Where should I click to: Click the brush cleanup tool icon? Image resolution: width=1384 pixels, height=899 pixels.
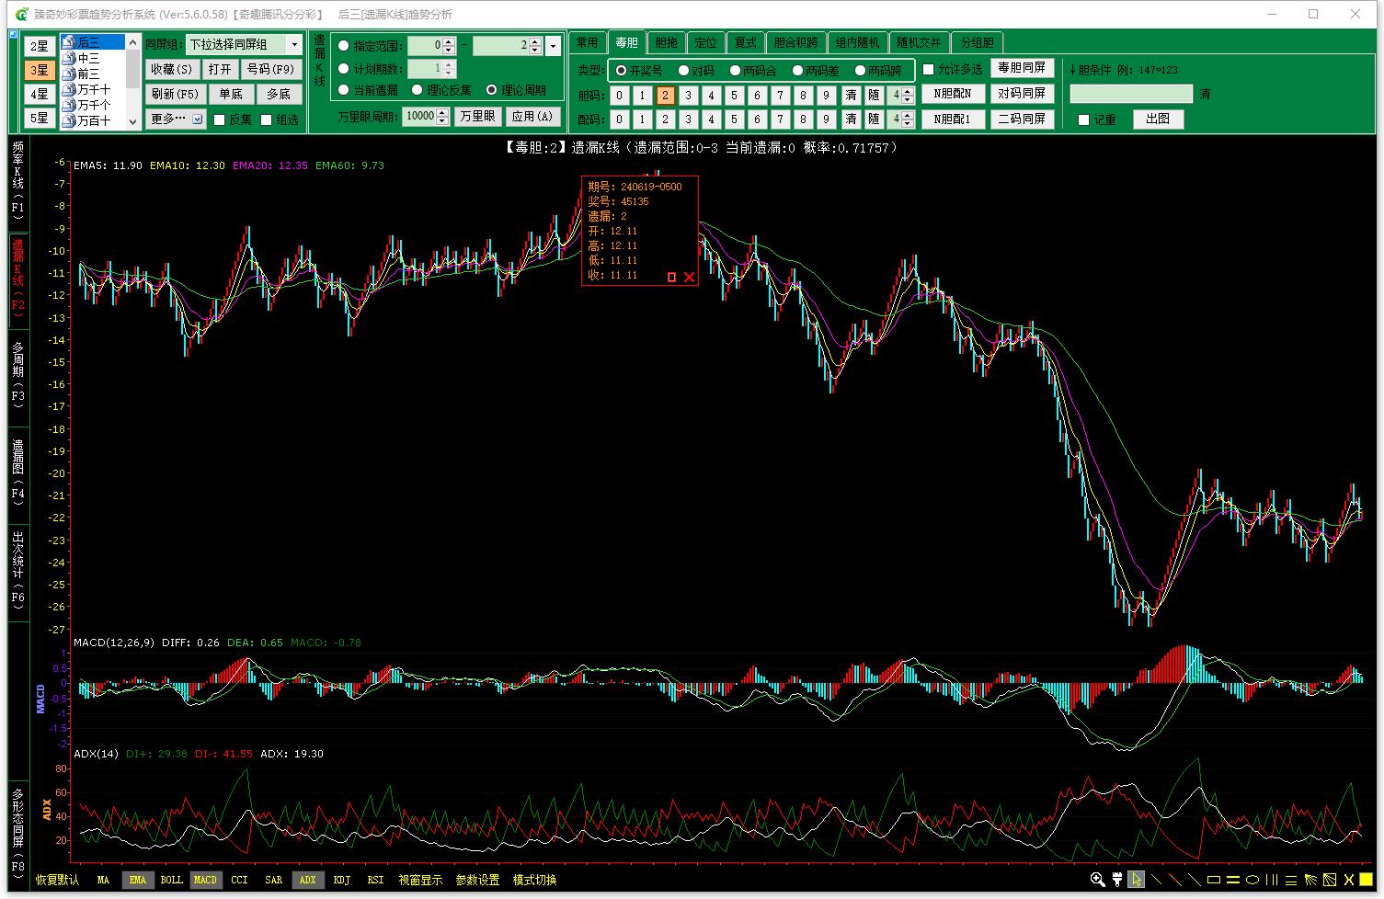pos(1117,880)
